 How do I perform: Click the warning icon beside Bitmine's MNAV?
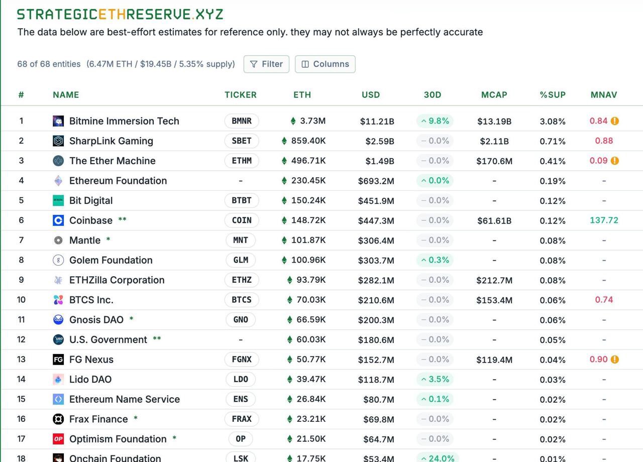click(615, 121)
